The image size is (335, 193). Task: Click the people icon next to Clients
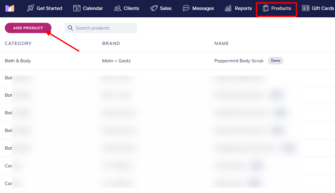tap(118, 8)
